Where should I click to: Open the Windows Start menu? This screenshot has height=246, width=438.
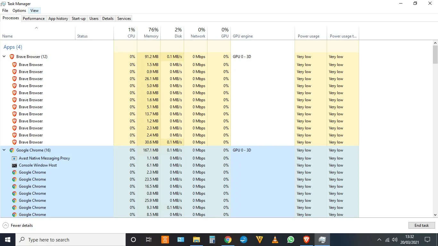[x=8, y=240]
